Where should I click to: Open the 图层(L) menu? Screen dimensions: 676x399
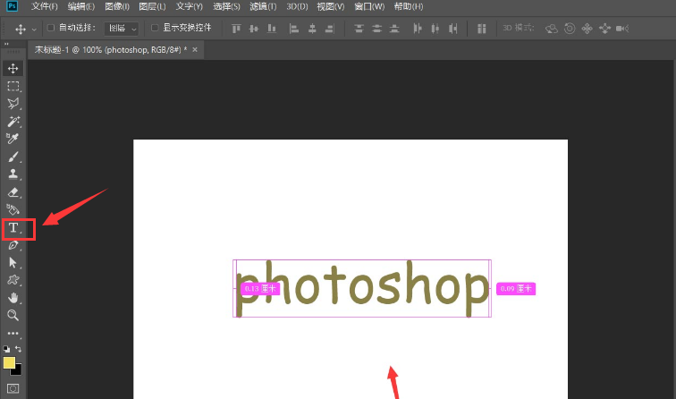(x=152, y=6)
